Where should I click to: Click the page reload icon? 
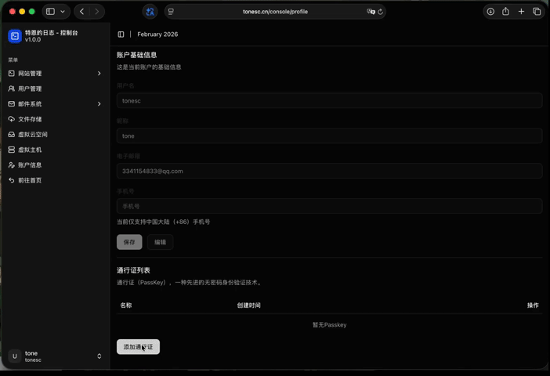click(381, 12)
